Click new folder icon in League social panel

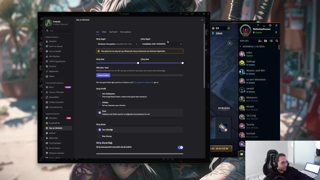coord(265,41)
